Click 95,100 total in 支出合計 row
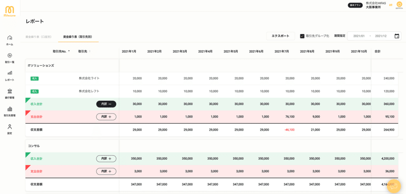 point(390,117)
